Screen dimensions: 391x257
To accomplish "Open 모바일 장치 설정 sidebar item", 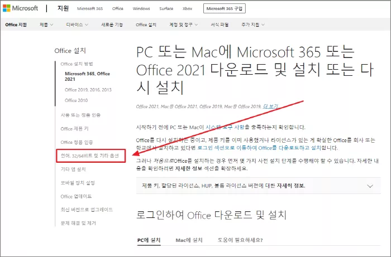I will [78, 183].
